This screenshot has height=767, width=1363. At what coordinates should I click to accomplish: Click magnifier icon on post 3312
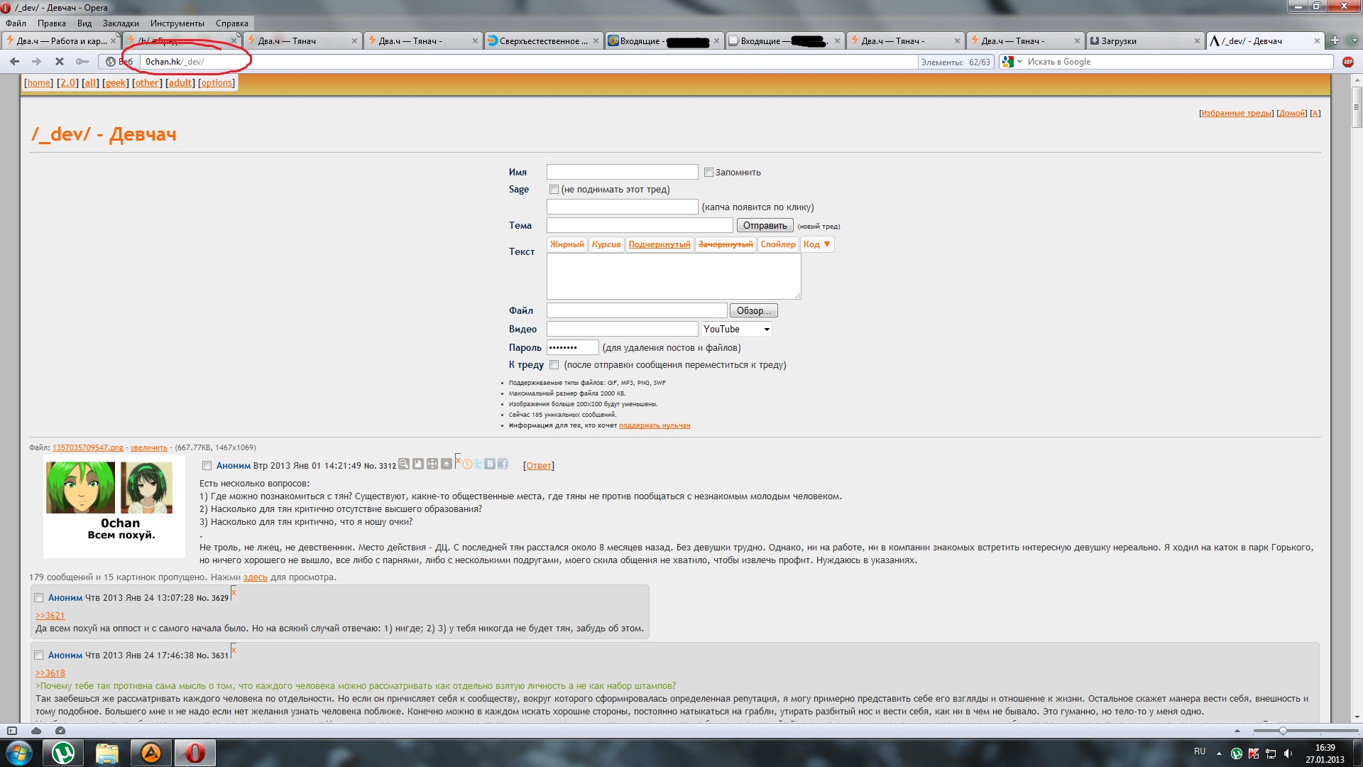404,464
